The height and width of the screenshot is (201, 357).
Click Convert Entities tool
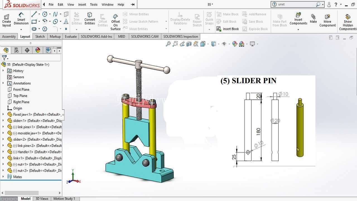pos(90,19)
